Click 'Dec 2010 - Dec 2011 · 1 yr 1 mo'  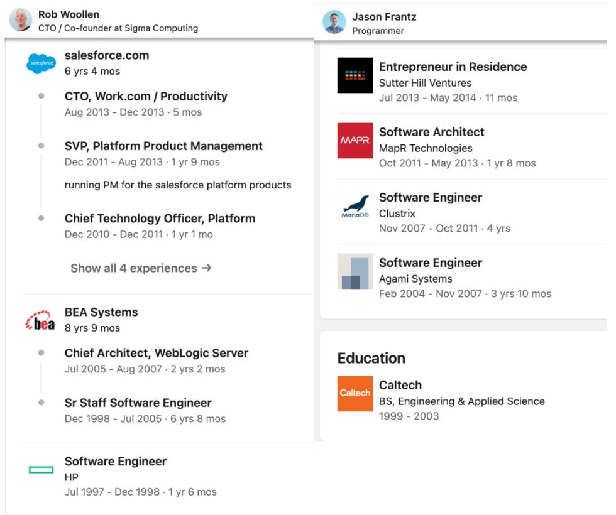point(139,234)
